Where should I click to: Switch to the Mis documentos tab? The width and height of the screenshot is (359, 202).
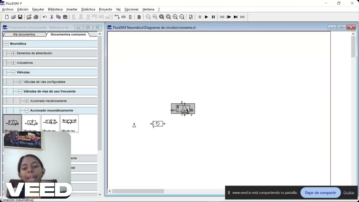[24, 34]
